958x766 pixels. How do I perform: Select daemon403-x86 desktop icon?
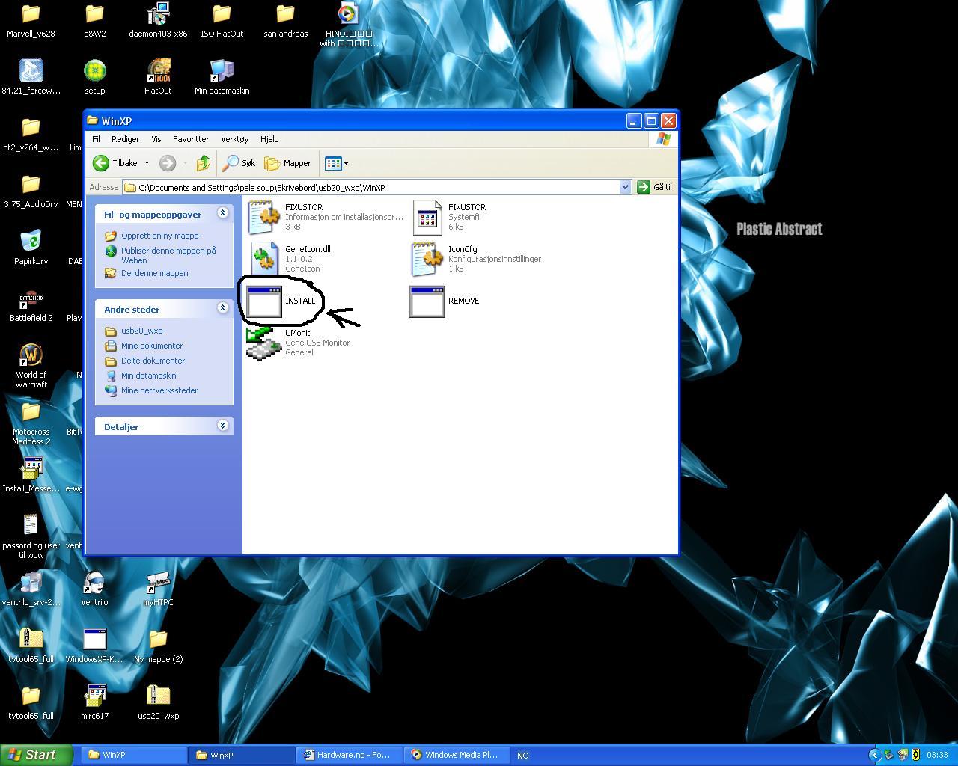click(158, 21)
